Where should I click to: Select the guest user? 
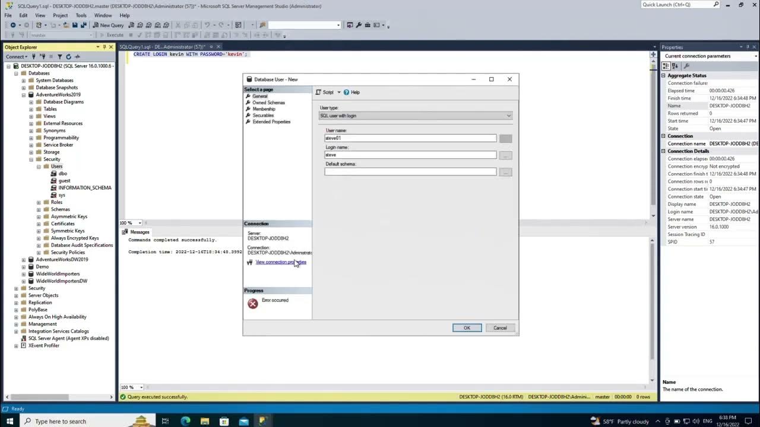click(x=64, y=181)
